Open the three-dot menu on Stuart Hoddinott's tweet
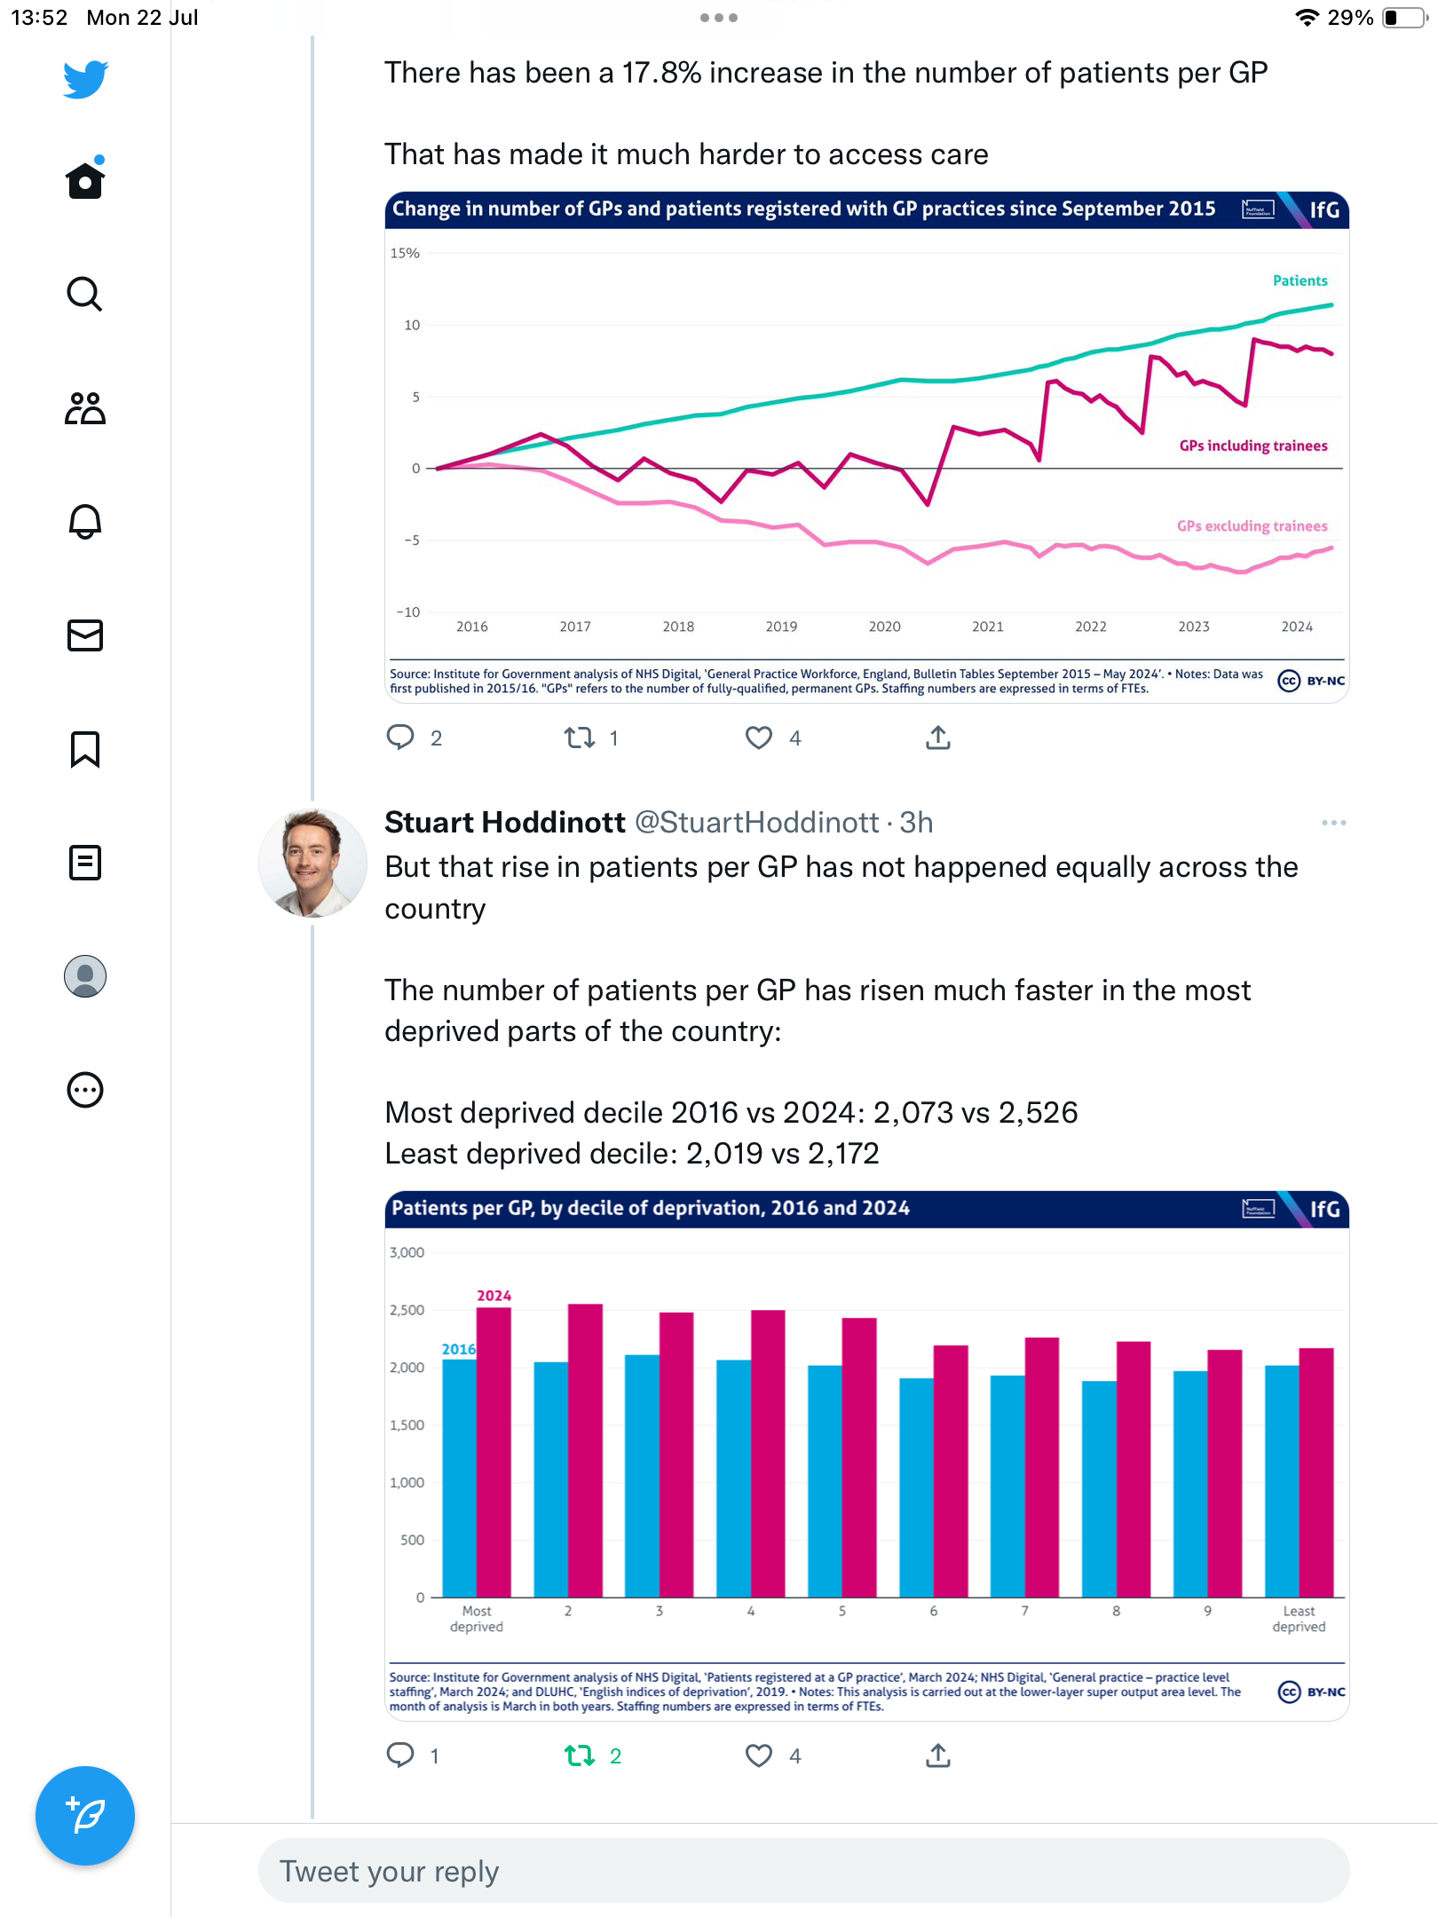Screen dimensions: 1438x1917 point(1333,823)
